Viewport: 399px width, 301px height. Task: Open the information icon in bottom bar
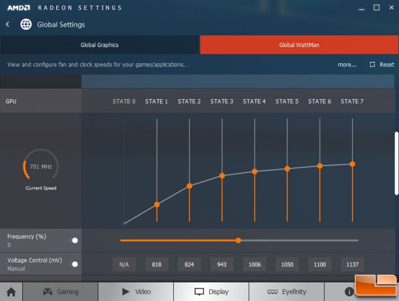pyautogui.click(x=349, y=292)
